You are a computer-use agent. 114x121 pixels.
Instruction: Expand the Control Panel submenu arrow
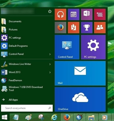click(50, 54)
